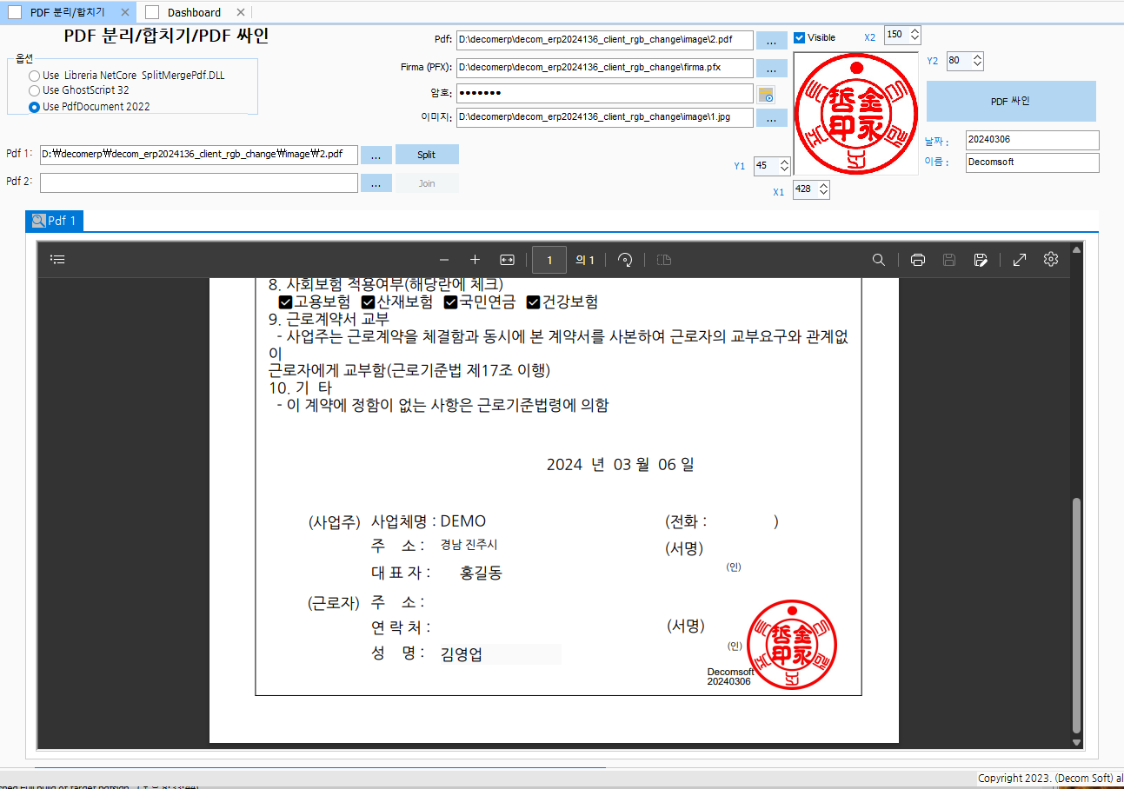
Task: Select the Pdf 1 viewer tab
Action: click(x=54, y=221)
